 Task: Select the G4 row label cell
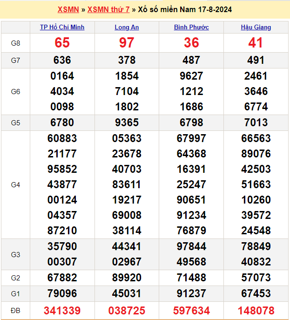click(15, 185)
